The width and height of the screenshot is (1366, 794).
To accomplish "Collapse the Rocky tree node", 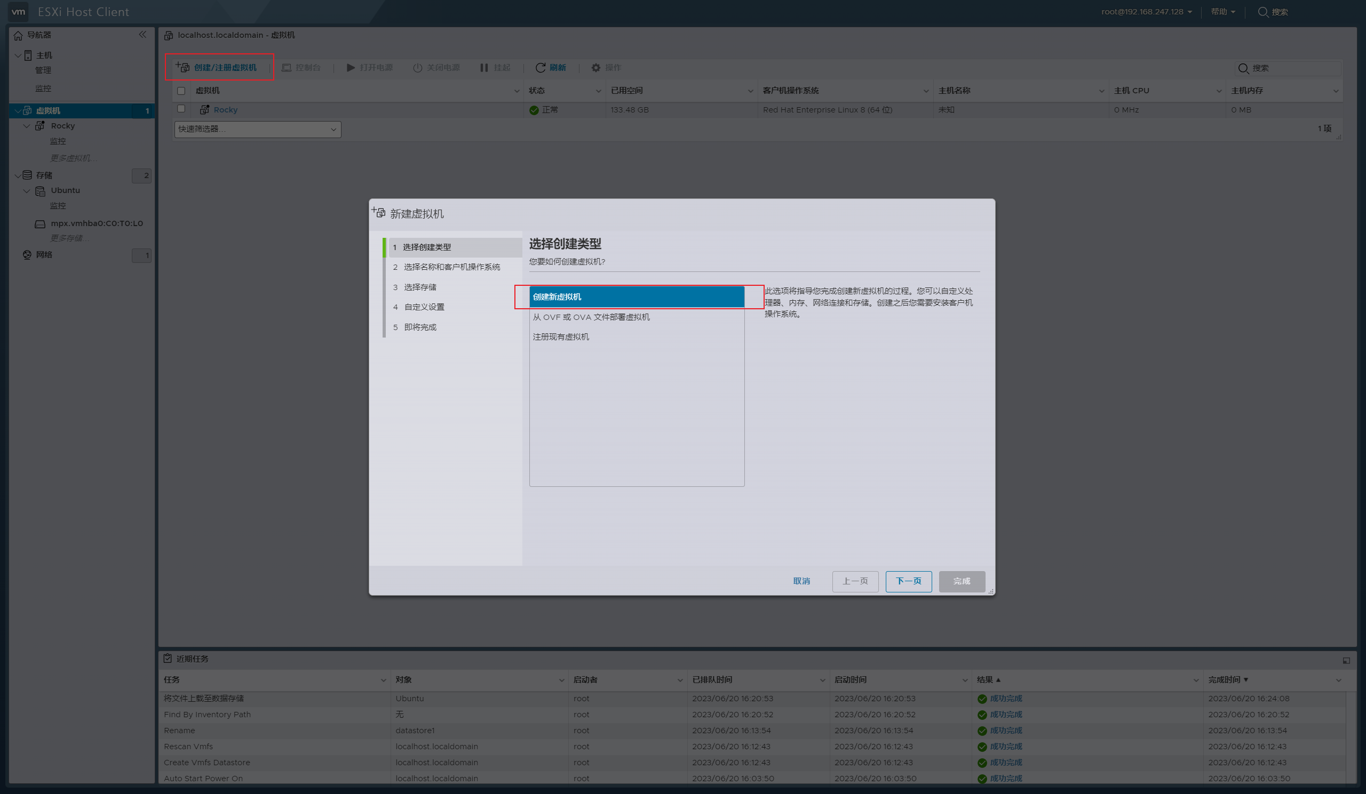I will tap(27, 126).
